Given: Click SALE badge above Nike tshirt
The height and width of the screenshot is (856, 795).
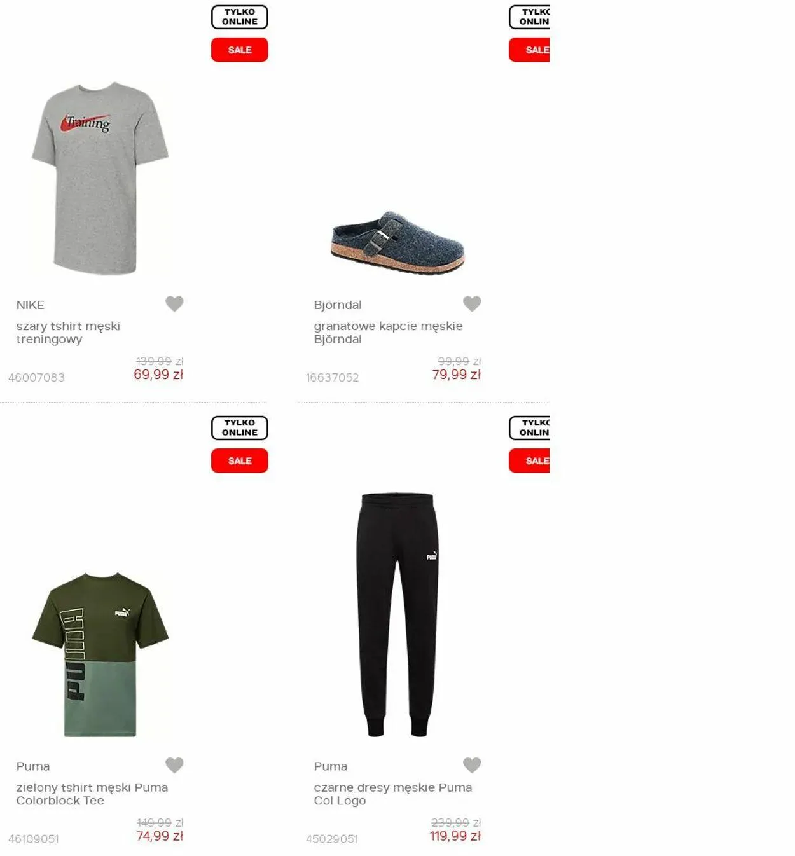Looking at the screenshot, I should click(240, 50).
